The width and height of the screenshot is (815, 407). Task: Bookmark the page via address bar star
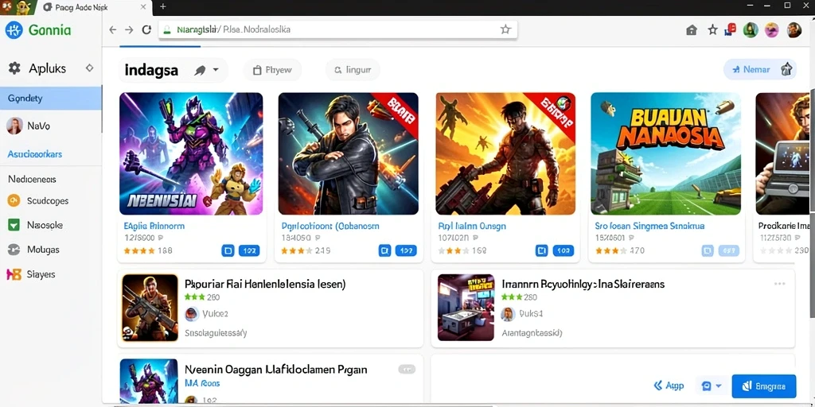tap(505, 29)
